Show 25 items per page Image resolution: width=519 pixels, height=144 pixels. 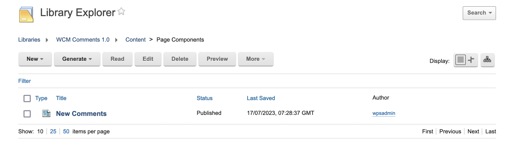[53, 132]
